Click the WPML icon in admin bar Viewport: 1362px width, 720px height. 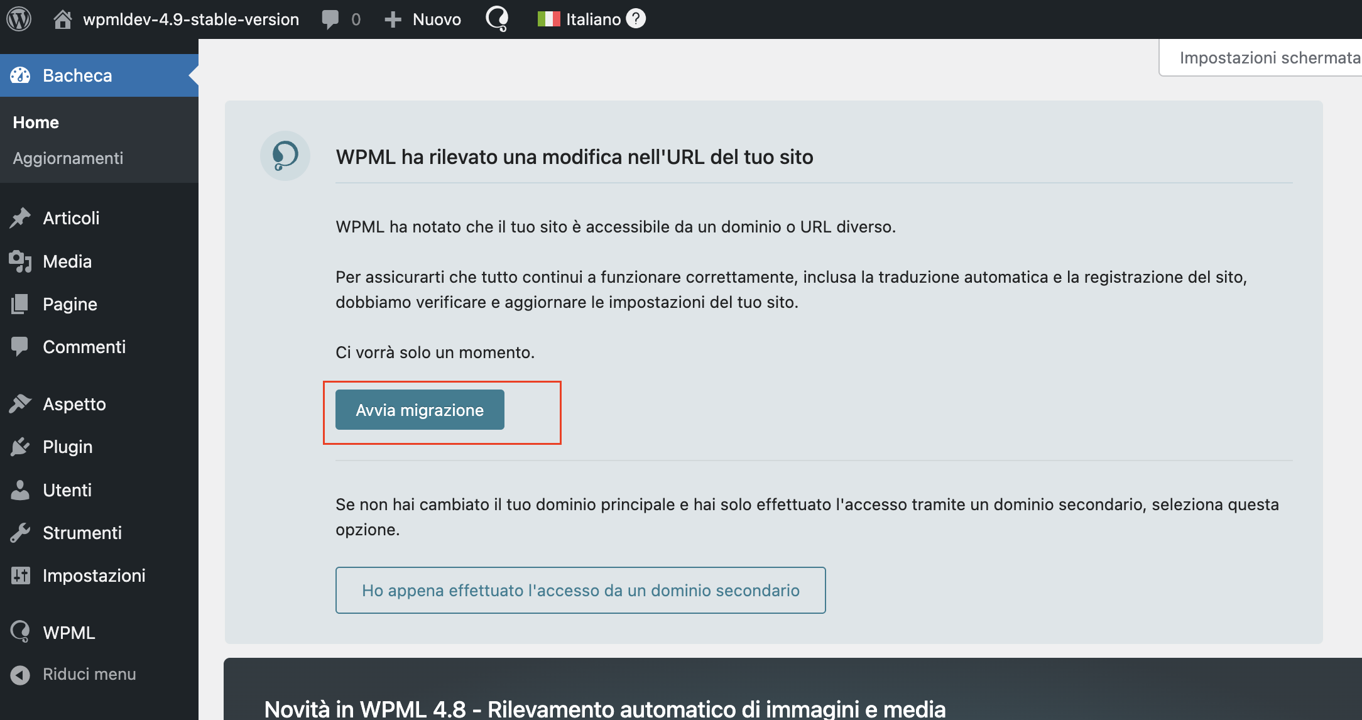[x=497, y=19]
